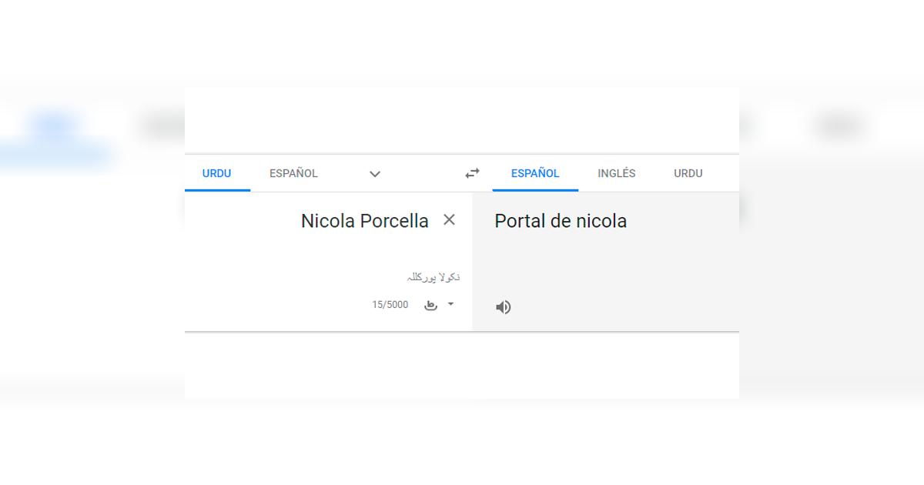The height and width of the screenshot is (485, 924).
Task: Switch source language to URDU
Action: click(x=217, y=173)
